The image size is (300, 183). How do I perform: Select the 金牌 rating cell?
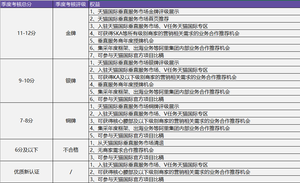[x=71, y=33]
